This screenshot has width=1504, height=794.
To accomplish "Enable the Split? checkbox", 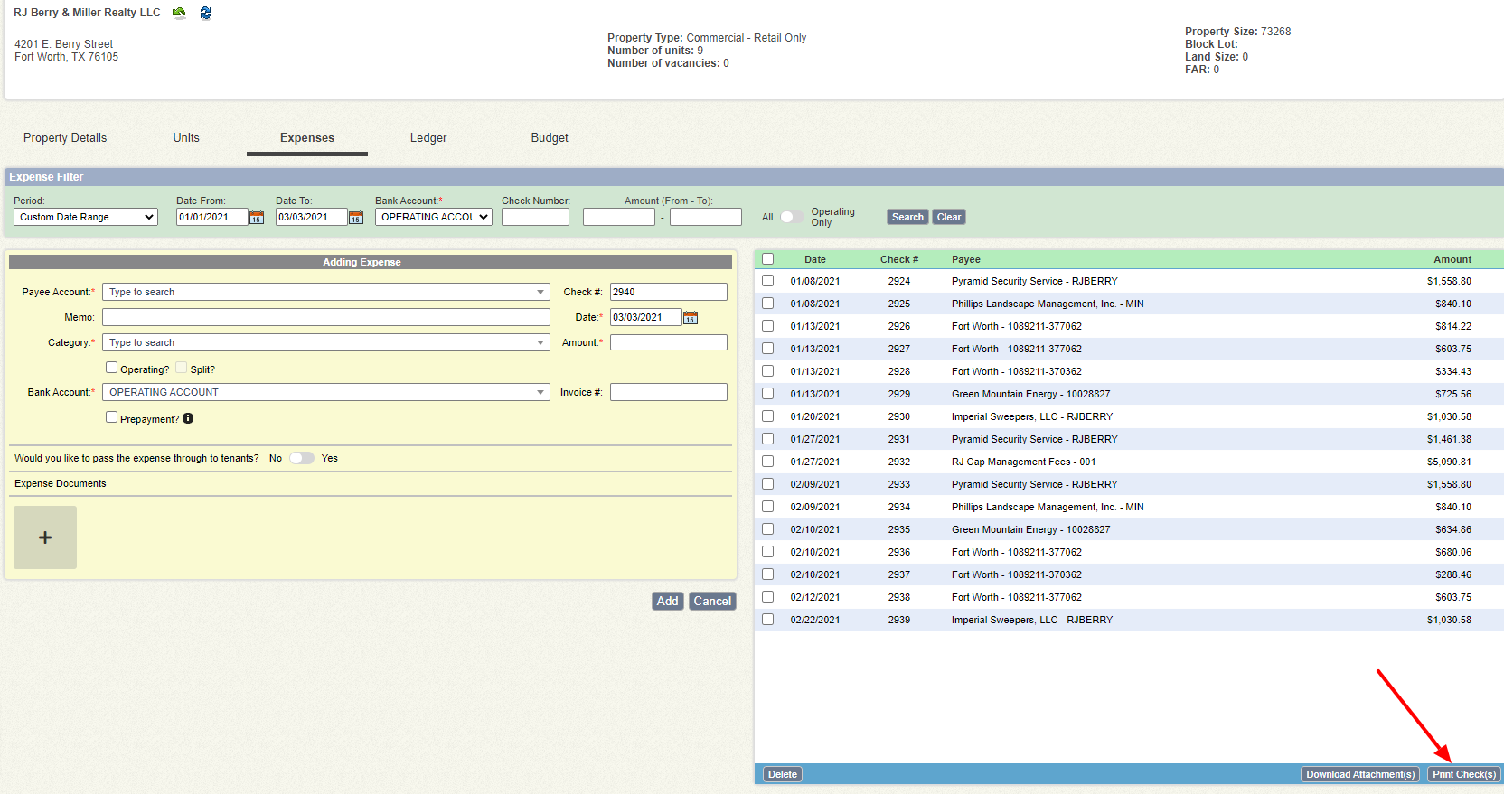I will [x=181, y=368].
